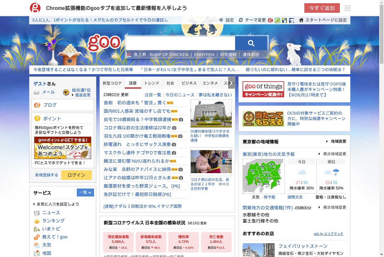Click trending keyword ENHYPEN
Viewport: 384px width, 257px height.
pos(204,54)
